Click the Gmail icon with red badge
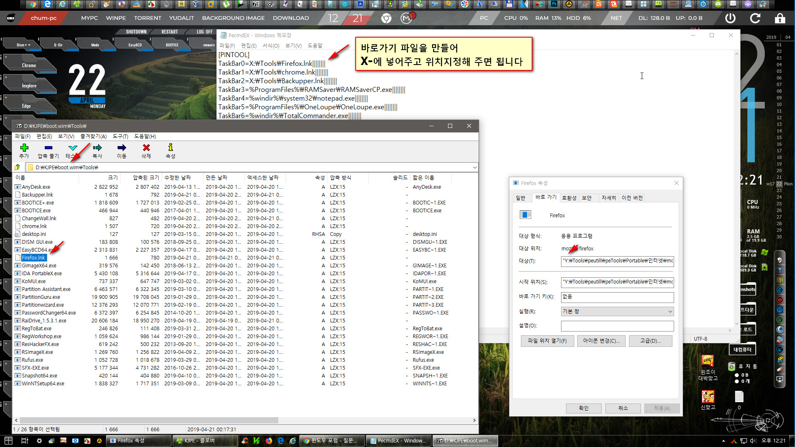795x447 pixels. point(407,18)
